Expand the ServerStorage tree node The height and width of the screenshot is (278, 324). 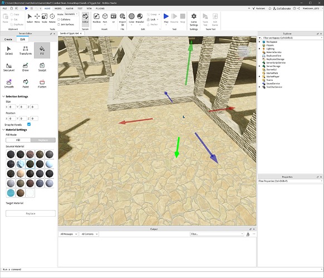(259, 66)
